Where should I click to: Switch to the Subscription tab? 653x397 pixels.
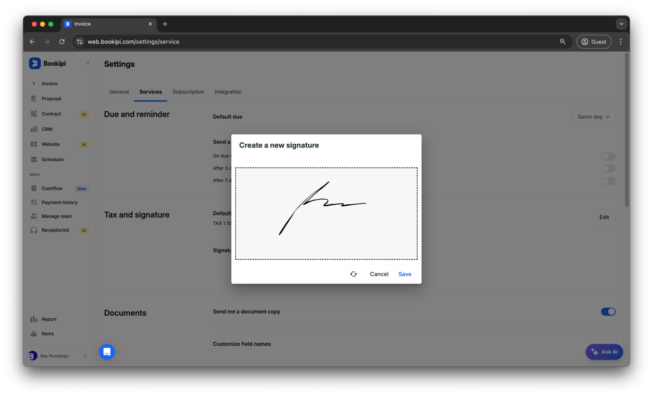tap(188, 92)
